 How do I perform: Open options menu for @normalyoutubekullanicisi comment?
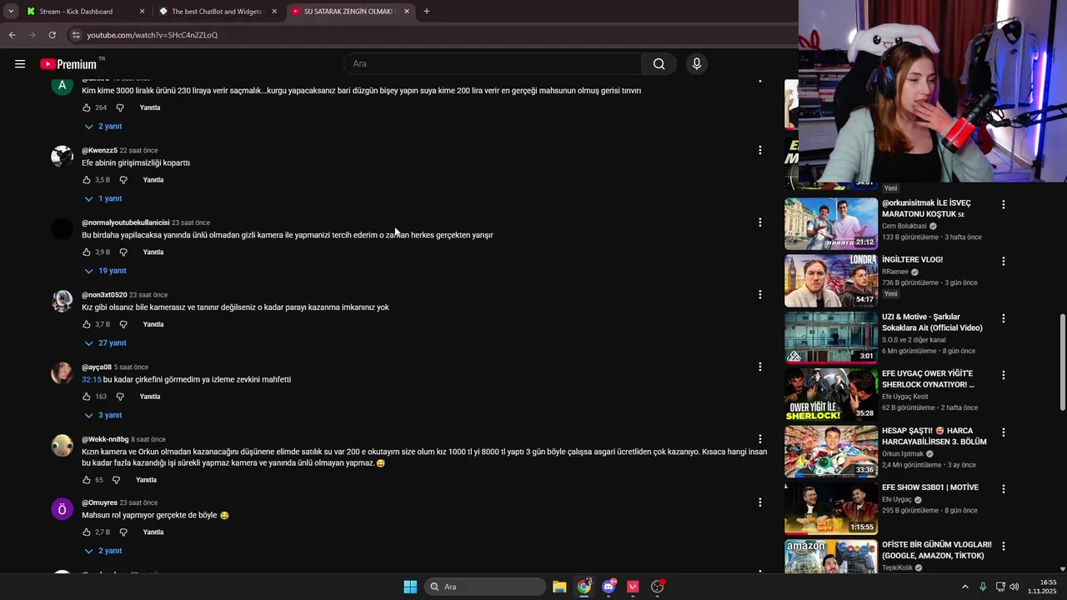(759, 222)
